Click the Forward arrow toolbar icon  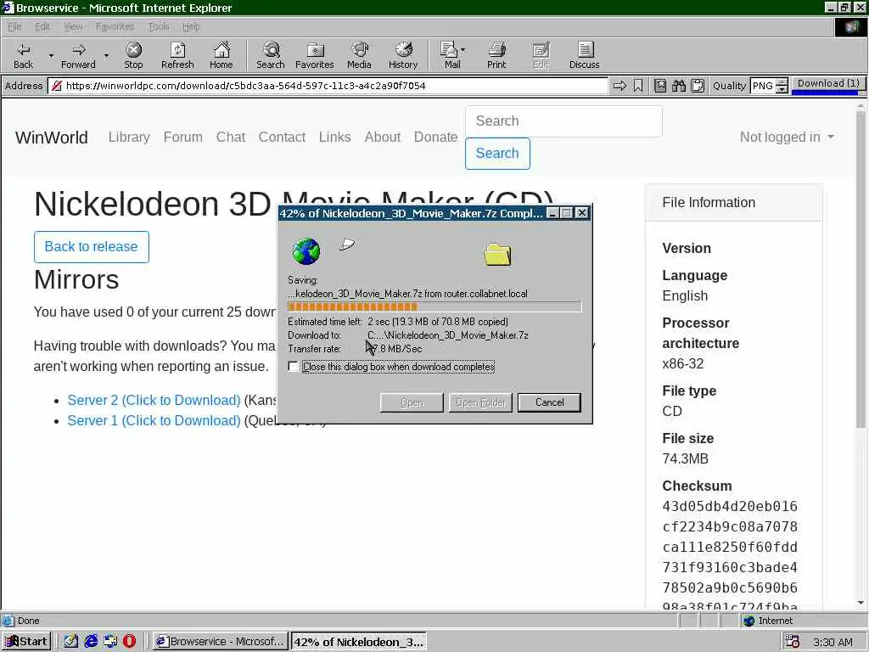pyautogui.click(x=78, y=55)
